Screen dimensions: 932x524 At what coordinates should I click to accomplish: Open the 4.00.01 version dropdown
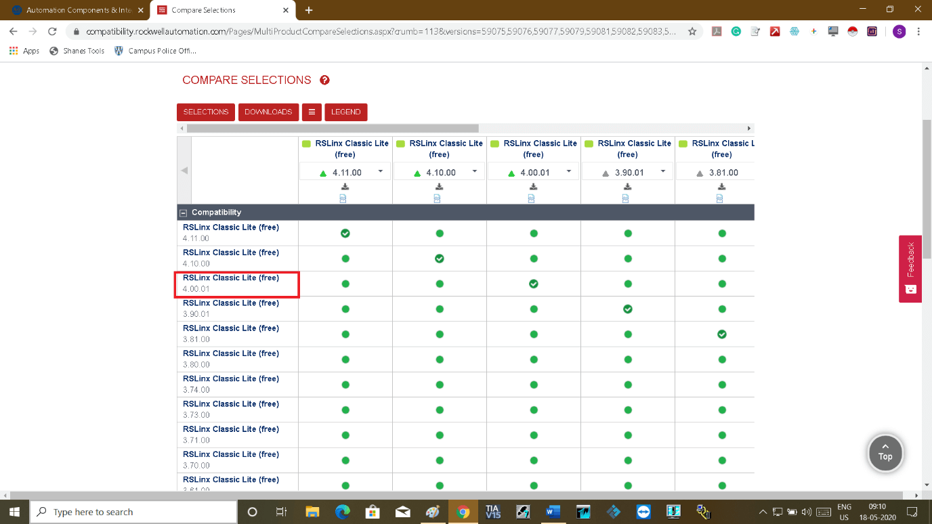534,172
